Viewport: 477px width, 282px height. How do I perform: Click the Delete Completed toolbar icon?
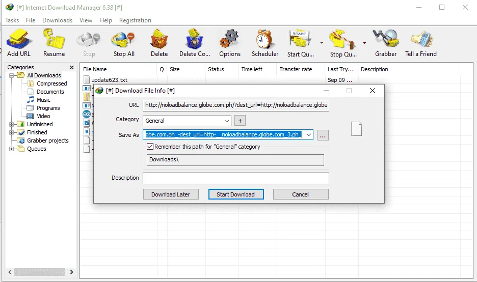pyautogui.click(x=194, y=39)
